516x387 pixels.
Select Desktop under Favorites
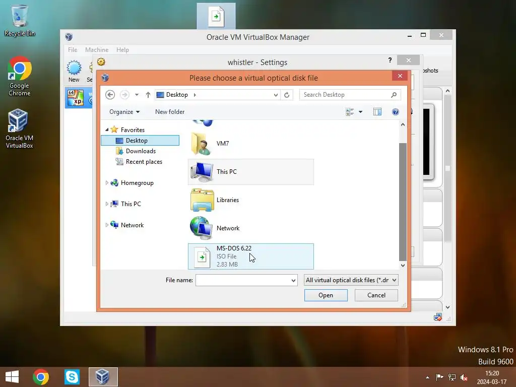pyautogui.click(x=140, y=141)
